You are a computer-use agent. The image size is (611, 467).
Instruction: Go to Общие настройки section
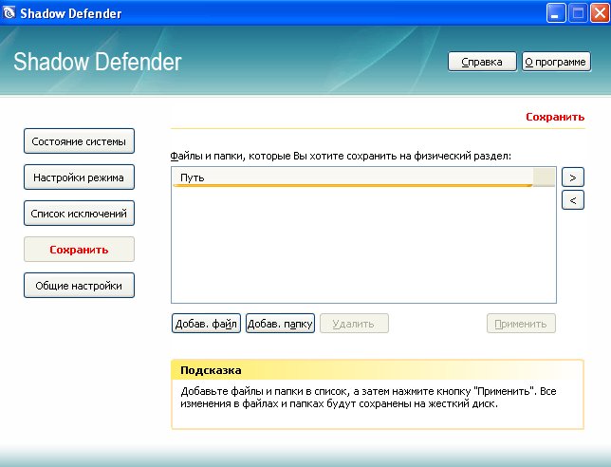(x=79, y=286)
